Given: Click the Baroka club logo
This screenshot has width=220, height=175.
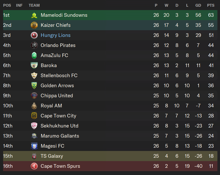Looking at the screenshot, I should coord(34,66).
